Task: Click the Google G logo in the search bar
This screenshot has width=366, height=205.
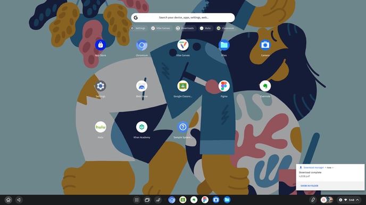Action: pyautogui.click(x=136, y=17)
